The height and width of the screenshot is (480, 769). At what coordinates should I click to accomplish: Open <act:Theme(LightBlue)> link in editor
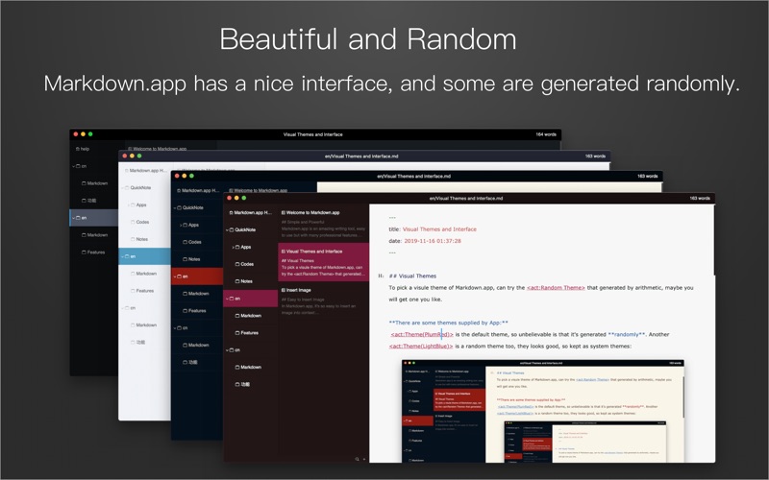[421, 346]
